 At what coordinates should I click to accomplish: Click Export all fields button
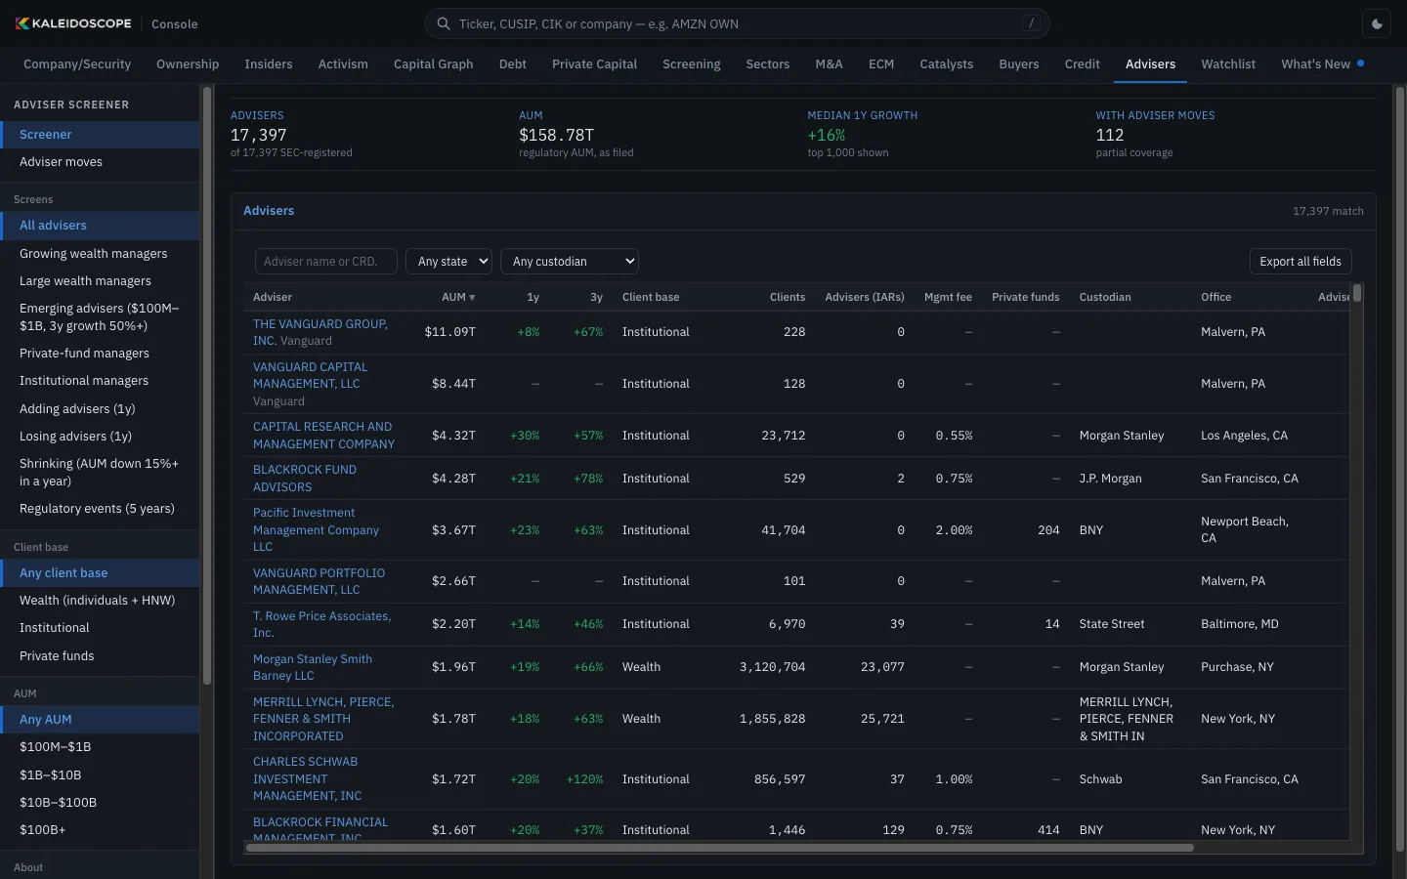(1300, 262)
